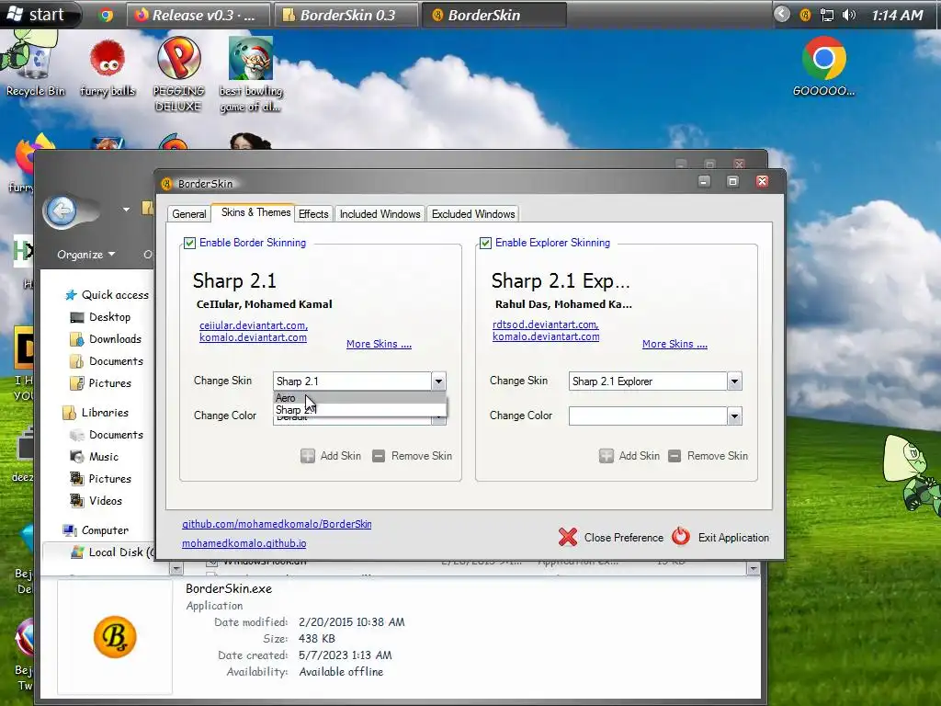Open explorer Change Skin dropdown showing Sharp 2.1 Explorer

655,381
